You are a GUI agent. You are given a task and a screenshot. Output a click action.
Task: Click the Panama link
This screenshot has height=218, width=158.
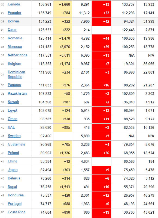click(14, 85)
